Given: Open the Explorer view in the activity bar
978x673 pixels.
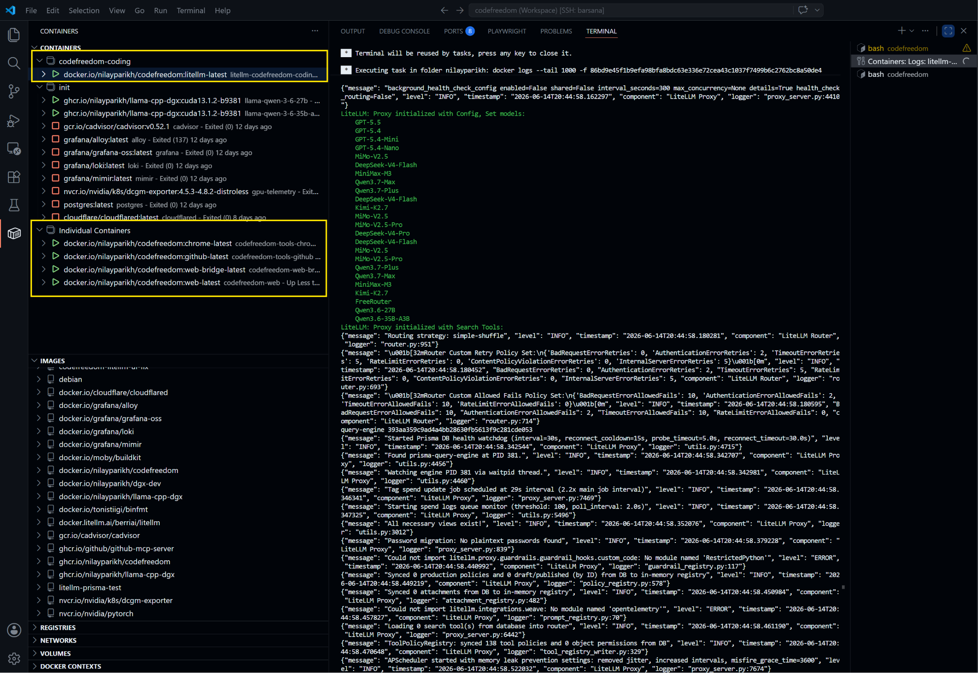Looking at the screenshot, I should pos(14,35).
